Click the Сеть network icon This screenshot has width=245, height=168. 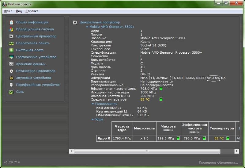pyautogui.click(x=11, y=92)
